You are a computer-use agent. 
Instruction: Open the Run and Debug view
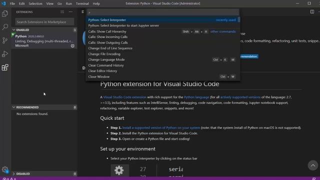pyautogui.click(x=5, y=54)
